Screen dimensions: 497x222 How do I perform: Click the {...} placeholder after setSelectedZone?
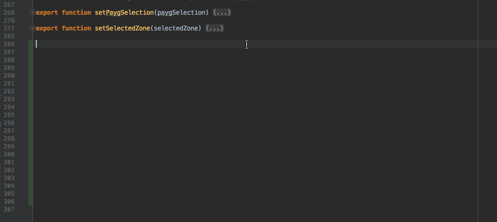point(215,28)
